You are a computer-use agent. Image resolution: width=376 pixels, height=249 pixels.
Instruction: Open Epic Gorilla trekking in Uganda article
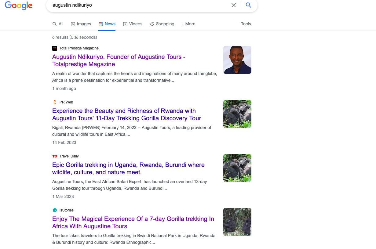pyautogui.click(x=128, y=168)
